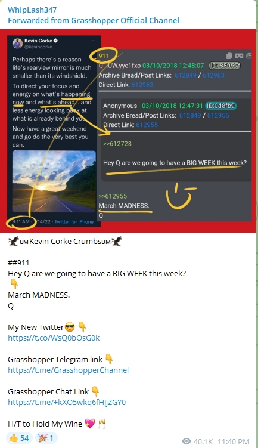Open the forwarded red image attachment
258x448 pixels.
(x=128, y=130)
